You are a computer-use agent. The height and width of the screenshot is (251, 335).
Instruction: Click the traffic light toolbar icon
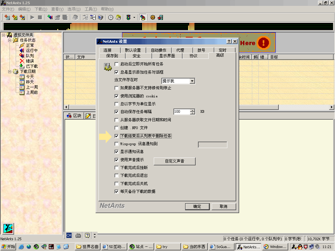point(128,18)
